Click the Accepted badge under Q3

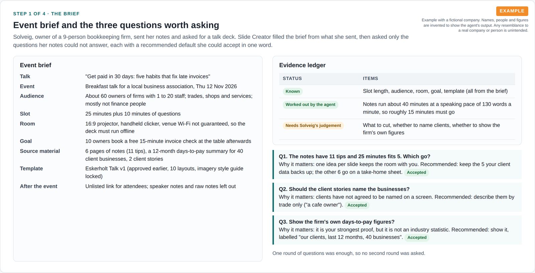click(x=417, y=238)
